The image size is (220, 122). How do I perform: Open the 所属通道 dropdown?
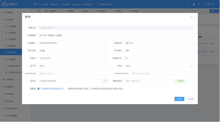[116, 35]
